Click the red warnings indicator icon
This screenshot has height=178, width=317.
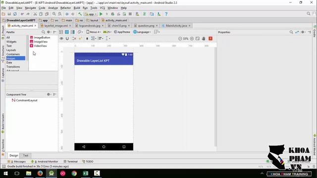[x=211, y=39]
